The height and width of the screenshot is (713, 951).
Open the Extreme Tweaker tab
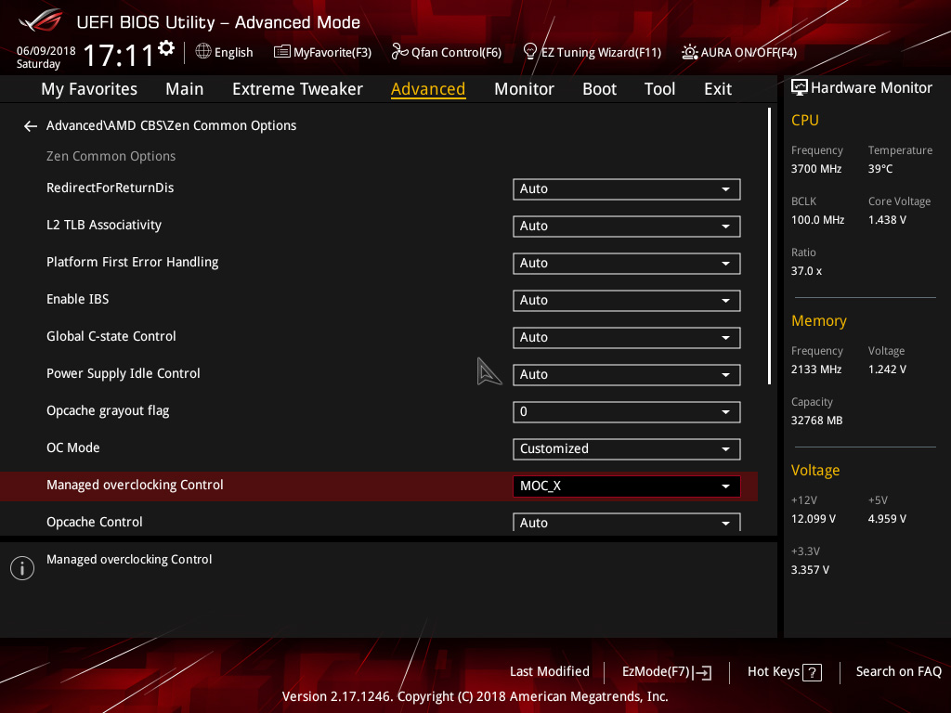[x=297, y=89]
